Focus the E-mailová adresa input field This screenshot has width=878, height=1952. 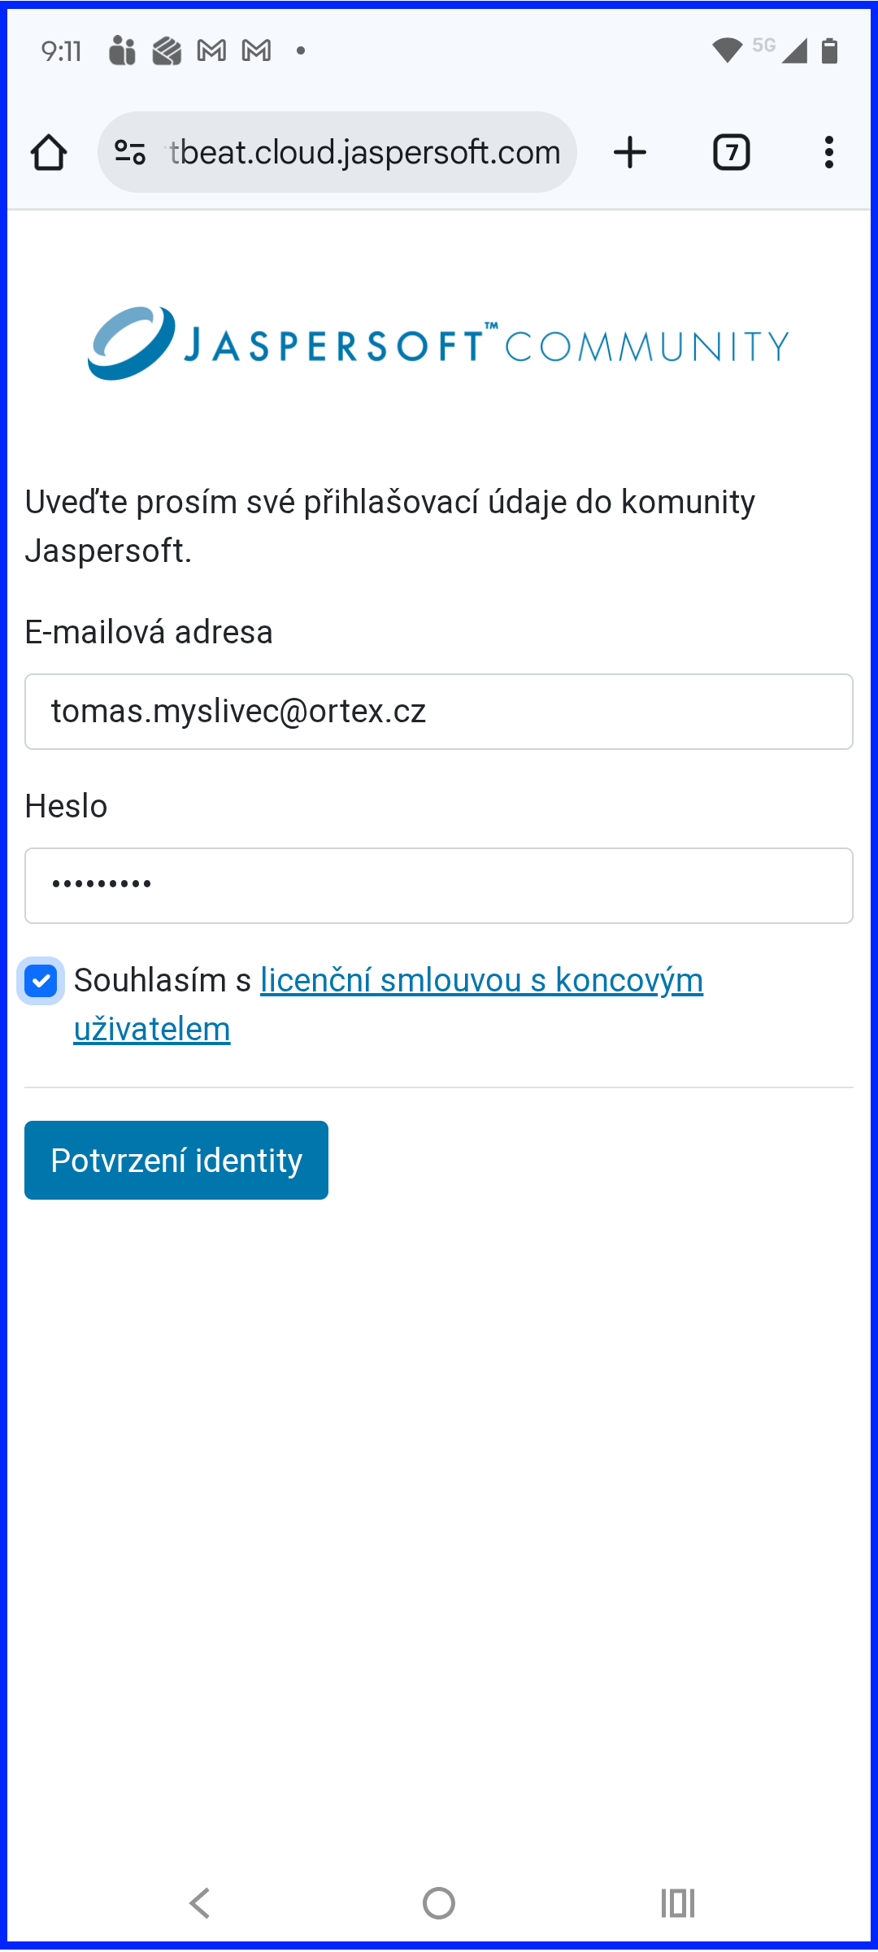[439, 712]
